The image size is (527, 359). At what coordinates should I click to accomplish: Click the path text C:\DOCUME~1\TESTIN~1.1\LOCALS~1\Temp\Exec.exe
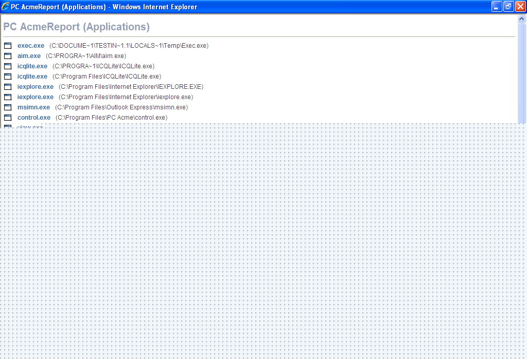(x=129, y=46)
